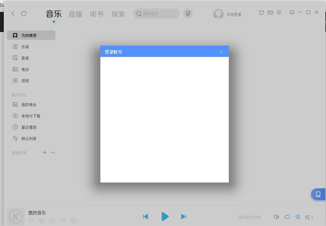Collapse the 自建歌单 playlist section
326x226 pixels.
53,152
